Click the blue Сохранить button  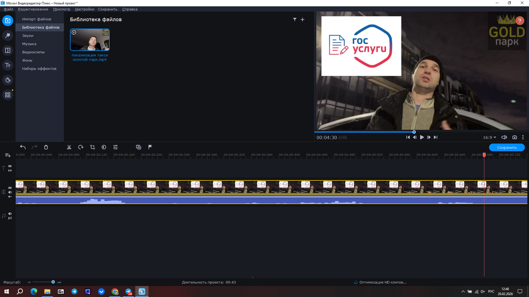(507, 147)
